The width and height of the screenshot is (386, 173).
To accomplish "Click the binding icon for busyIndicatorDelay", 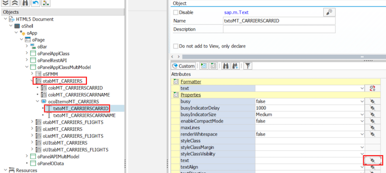I will point(372,108).
